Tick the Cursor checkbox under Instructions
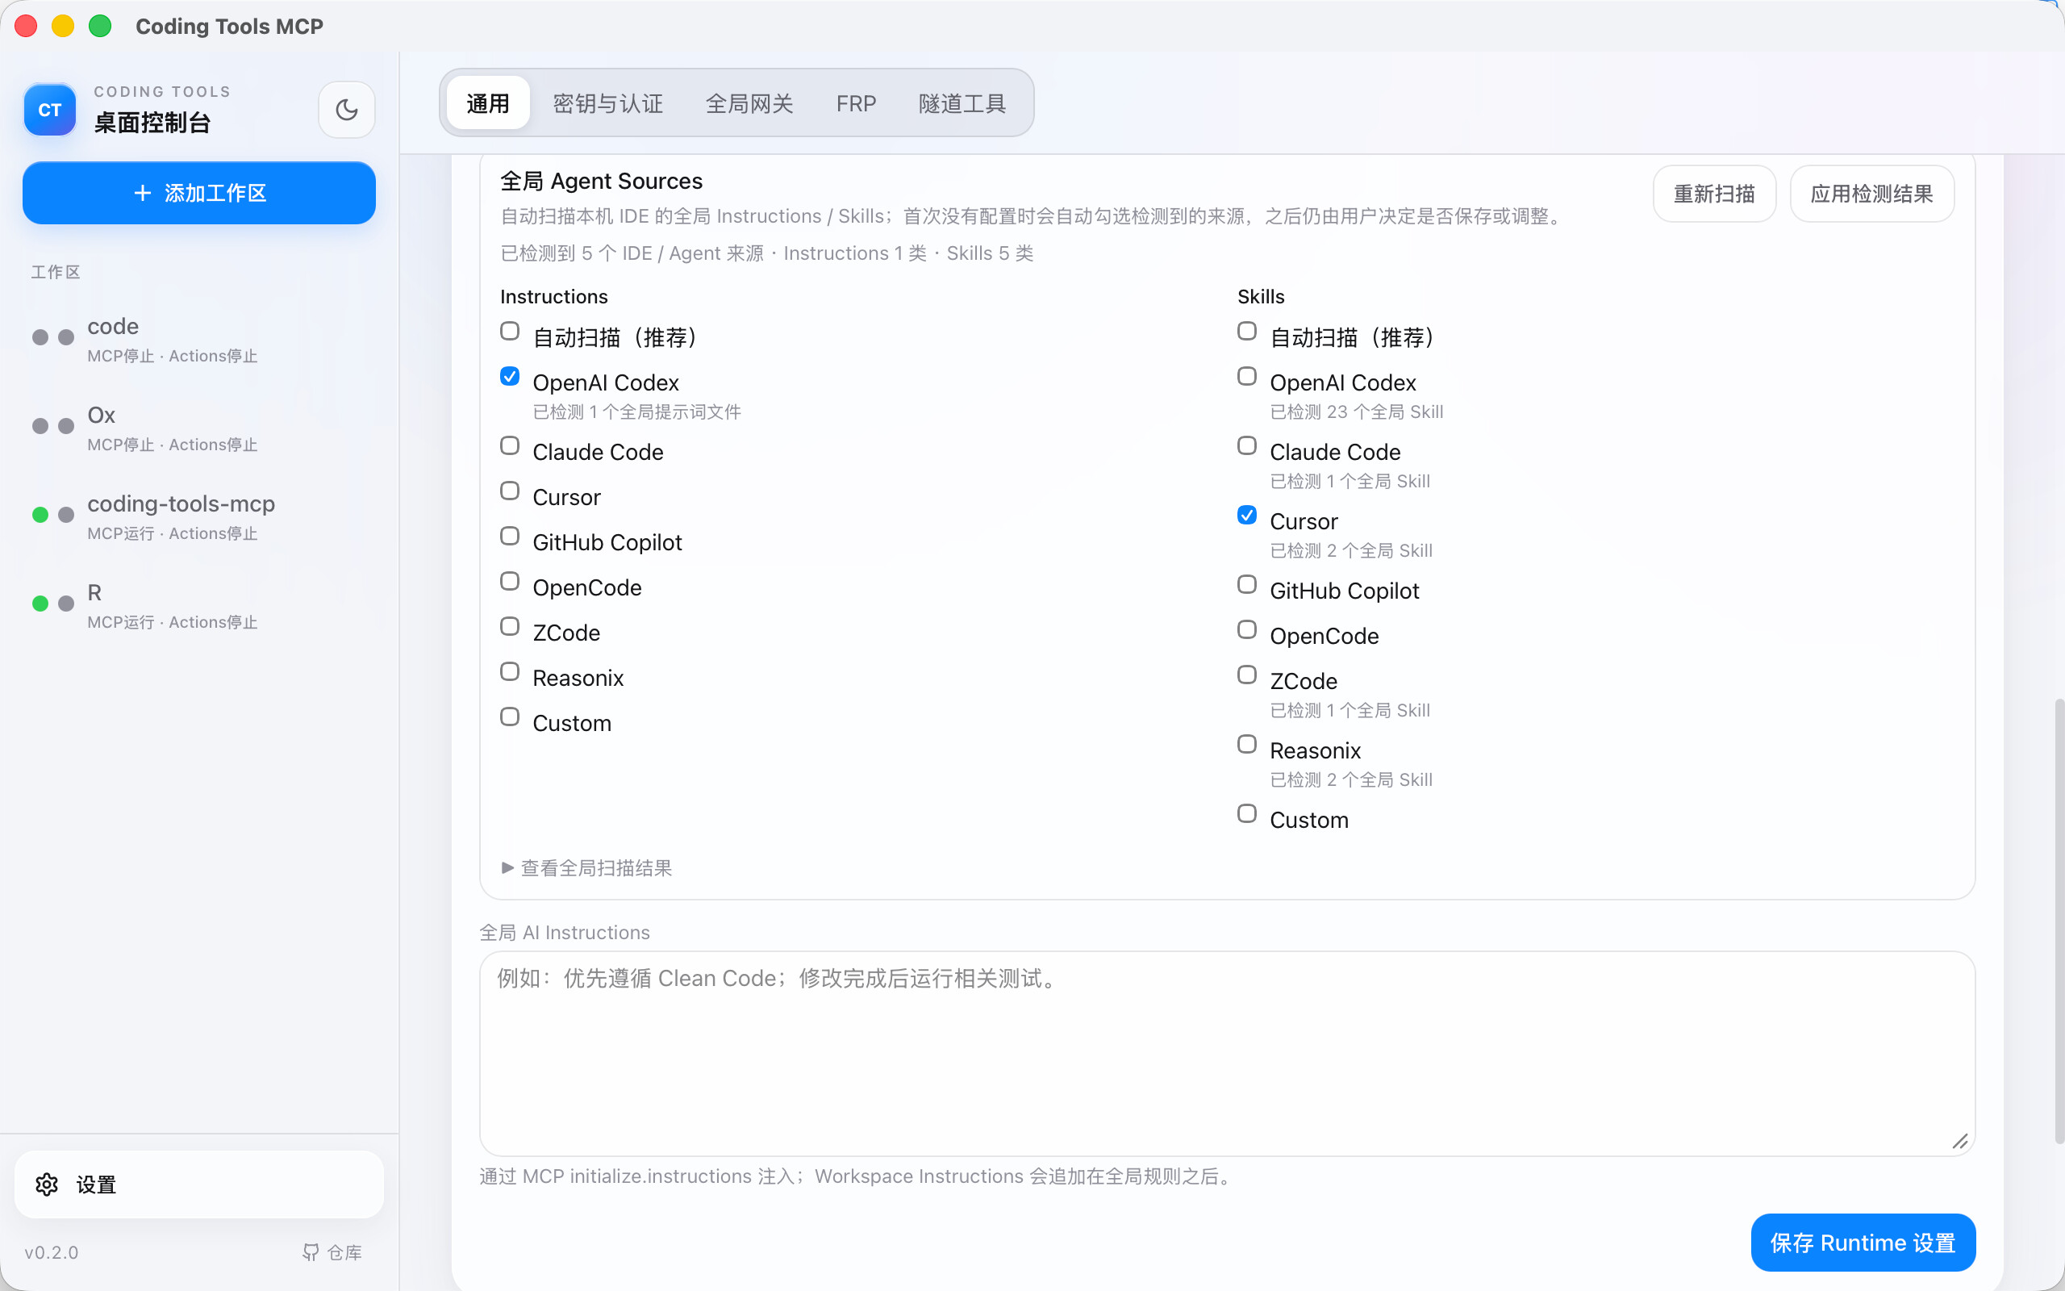 pos(510,491)
